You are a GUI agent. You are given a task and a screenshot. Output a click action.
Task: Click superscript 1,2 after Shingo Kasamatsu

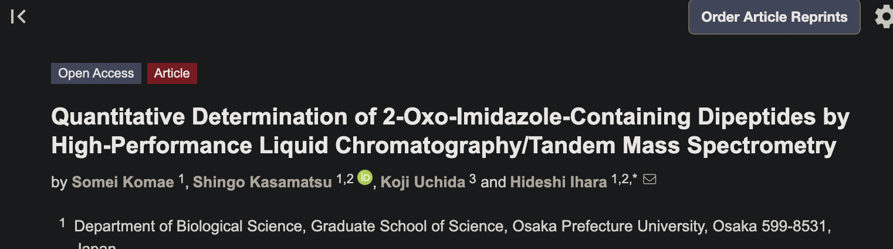[345, 179]
